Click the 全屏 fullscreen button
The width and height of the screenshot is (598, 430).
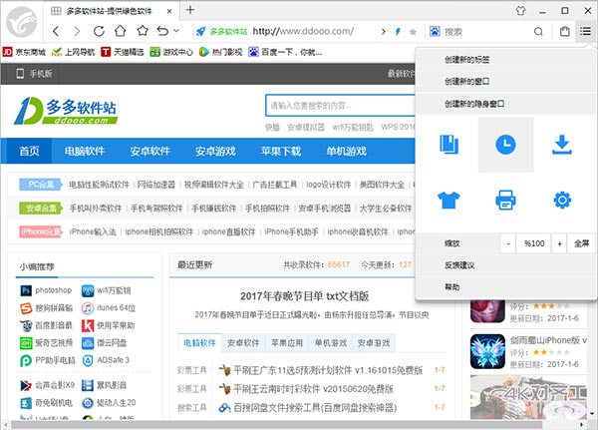tap(582, 243)
